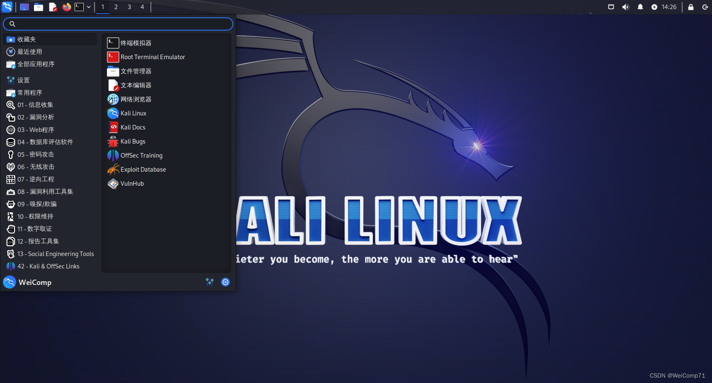Screen dimensions: 712x383
Task: Open category 05 - 密码攻击
Action: click(50, 155)
